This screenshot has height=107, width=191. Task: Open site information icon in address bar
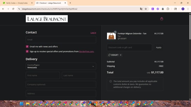(x=19, y=9)
